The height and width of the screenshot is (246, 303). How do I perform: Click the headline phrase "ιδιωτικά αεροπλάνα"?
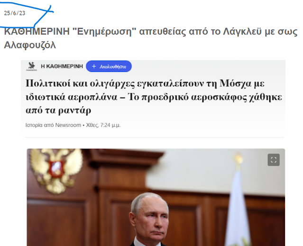click(72, 97)
